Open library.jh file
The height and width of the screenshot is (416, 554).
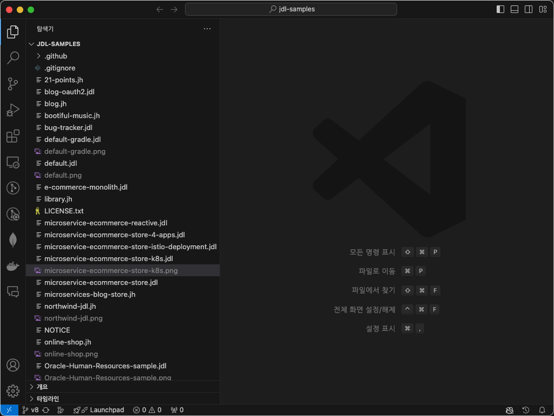pos(123,199)
